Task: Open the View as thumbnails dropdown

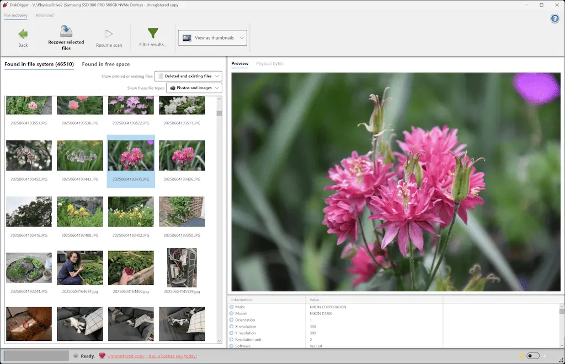Action: 212,38
